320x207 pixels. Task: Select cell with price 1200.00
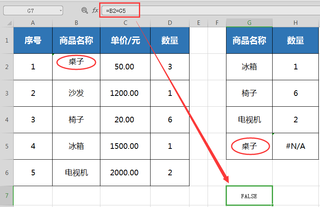pyautogui.click(x=125, y=93)
